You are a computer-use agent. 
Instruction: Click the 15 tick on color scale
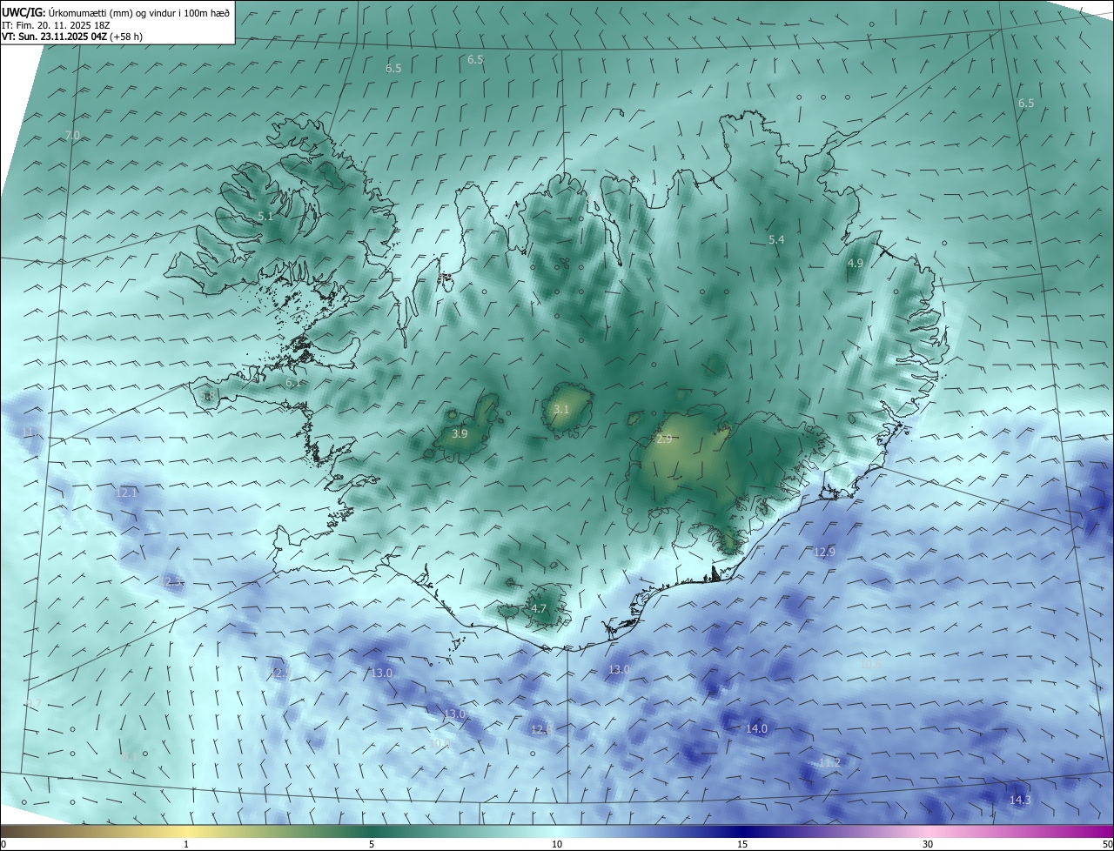pyautogui.click(x=742, y=844)
